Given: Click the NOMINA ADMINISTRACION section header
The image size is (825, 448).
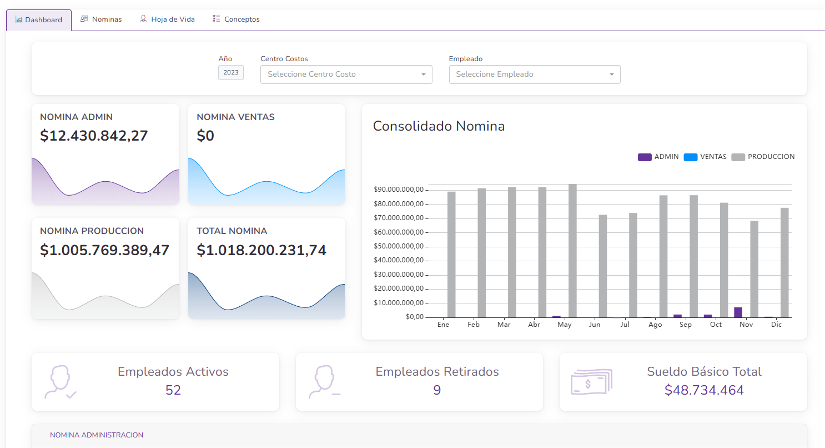Looking at the screenshot, I should [97, 435].
